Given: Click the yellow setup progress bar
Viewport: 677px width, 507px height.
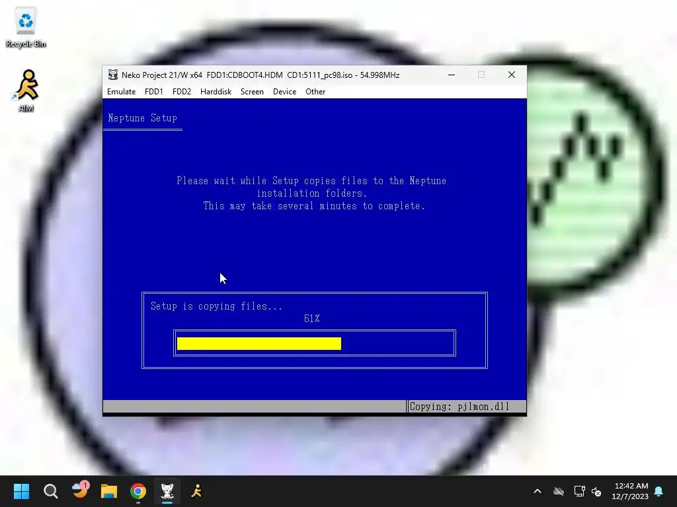Looking at the screenshot, I should pyautogui.click(x=259, y=343).
